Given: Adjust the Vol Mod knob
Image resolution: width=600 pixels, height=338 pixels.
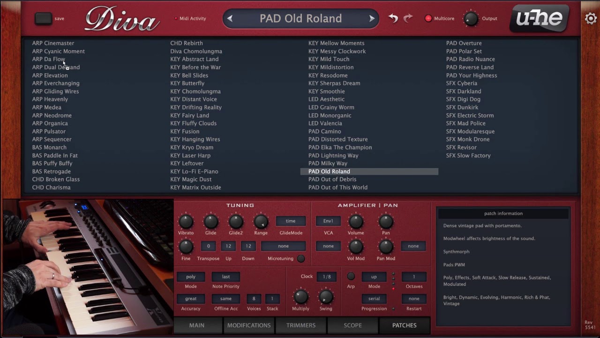Looking at the screenshot, I should coord(356,246).
